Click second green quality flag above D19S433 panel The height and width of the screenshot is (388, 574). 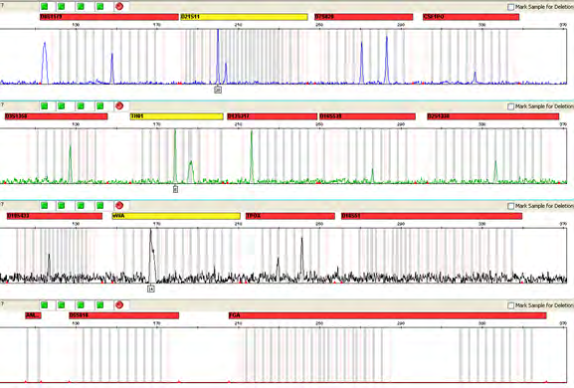[x=61, y=205]
